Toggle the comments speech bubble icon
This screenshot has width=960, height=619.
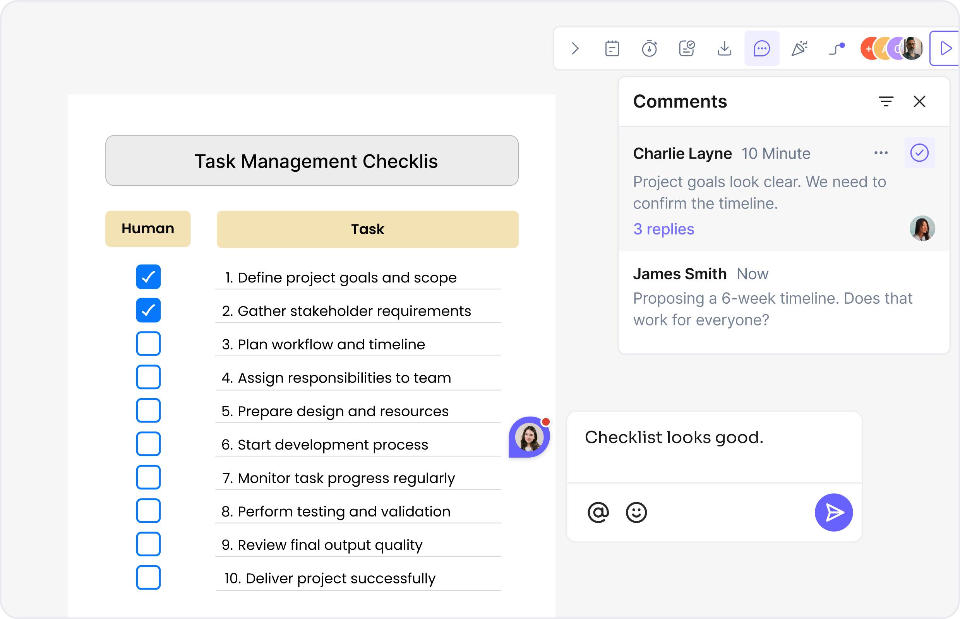[x=761, y=49]
